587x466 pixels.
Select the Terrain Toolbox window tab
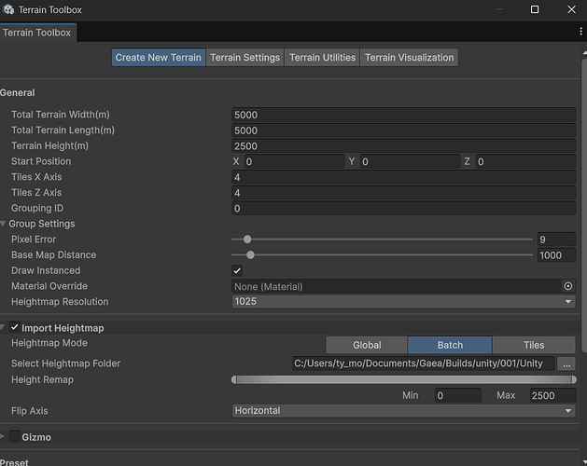tap(38, 33)
